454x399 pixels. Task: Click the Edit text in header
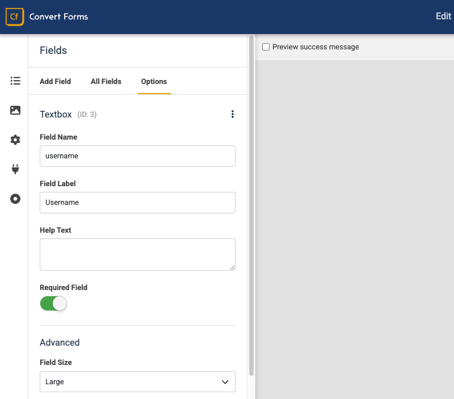coord(443,16)
